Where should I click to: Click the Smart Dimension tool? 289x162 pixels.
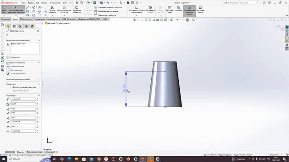[x=16, y=10]
